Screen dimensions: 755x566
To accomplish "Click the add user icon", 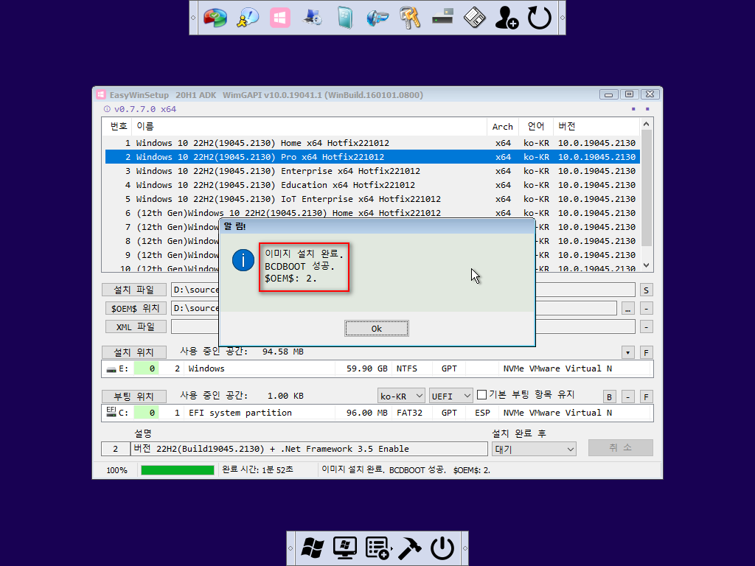I will click(507, 18).
